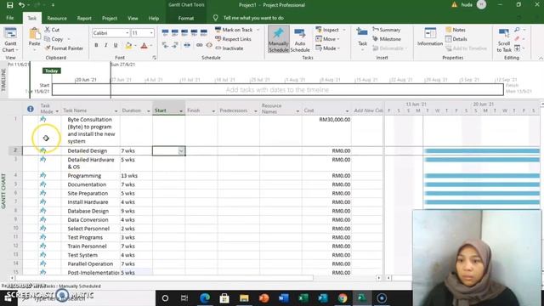The height and width of the screenshot is (306, 544).
Task: Pick the background fill color bucket
Action: coord(128,45)
